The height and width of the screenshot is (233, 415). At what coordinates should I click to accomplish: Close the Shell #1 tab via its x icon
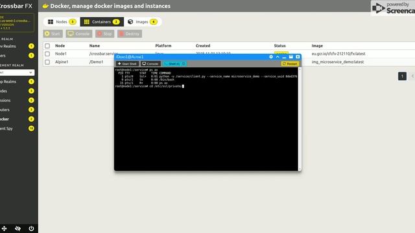click(184, 63)
